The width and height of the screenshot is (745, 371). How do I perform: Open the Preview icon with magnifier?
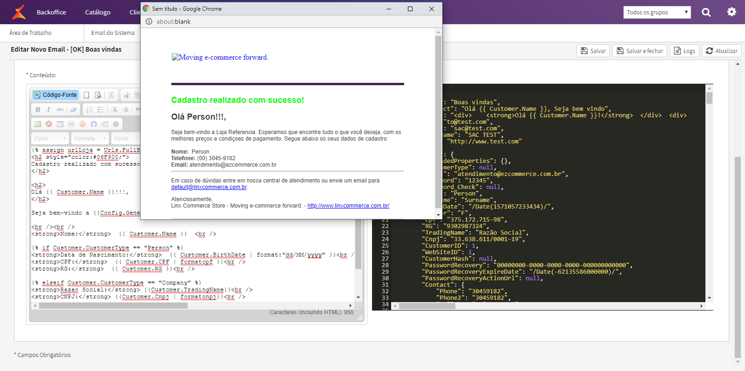98,95
